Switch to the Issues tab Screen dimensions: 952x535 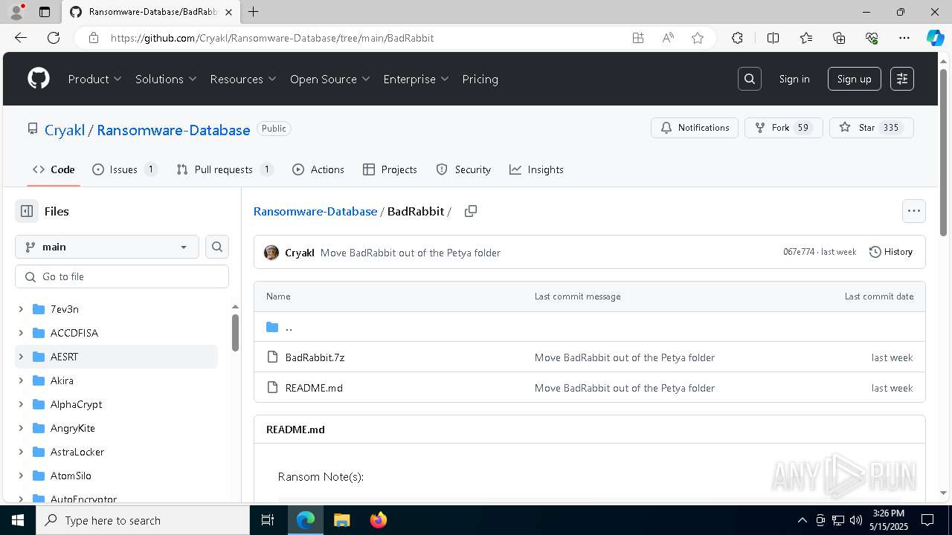pos(124,169)
